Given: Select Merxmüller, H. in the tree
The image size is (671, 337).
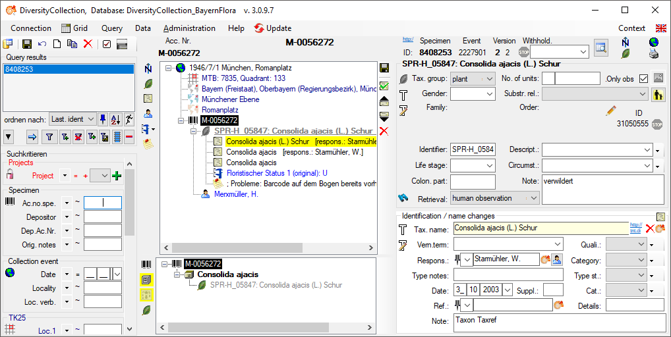Looking at the screenshot, I should [x=236, y=194].
